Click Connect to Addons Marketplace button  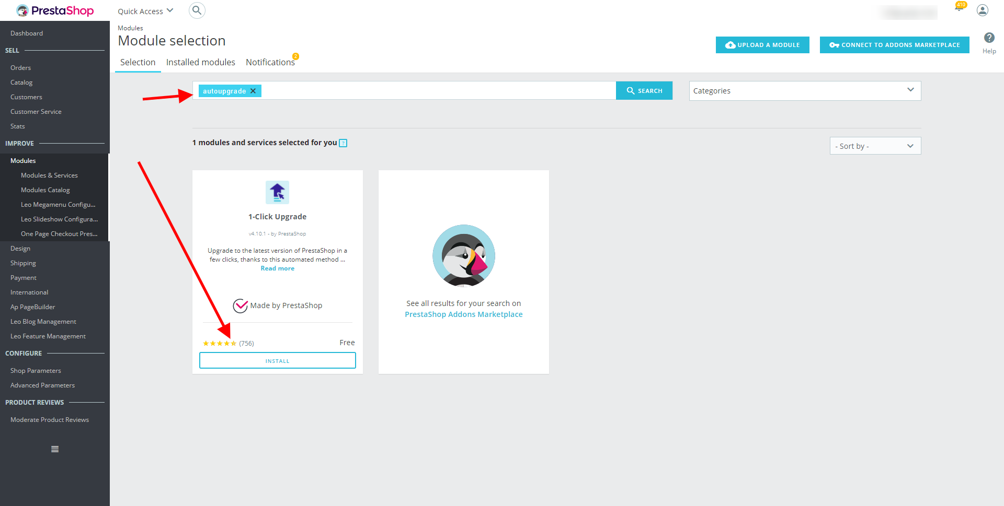click(x=895, y=45)
